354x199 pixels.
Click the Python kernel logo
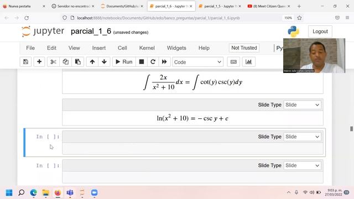click(294, 32)
